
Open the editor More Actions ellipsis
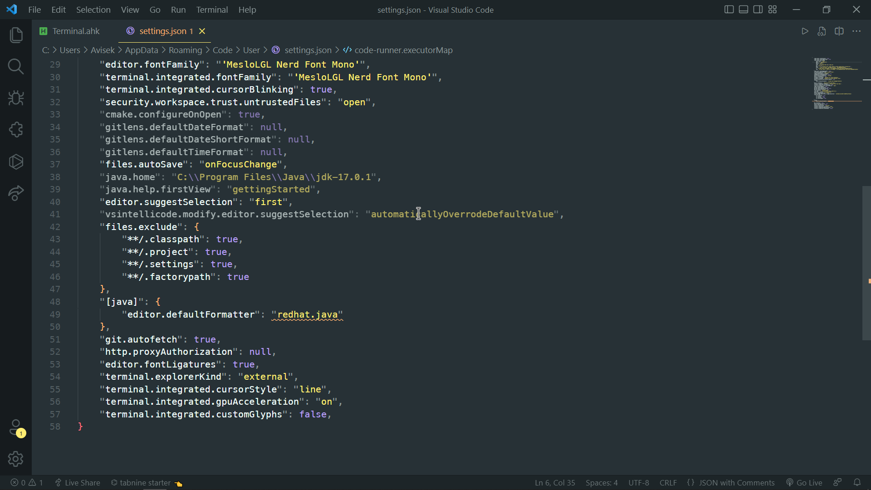[x=856, y=31]
